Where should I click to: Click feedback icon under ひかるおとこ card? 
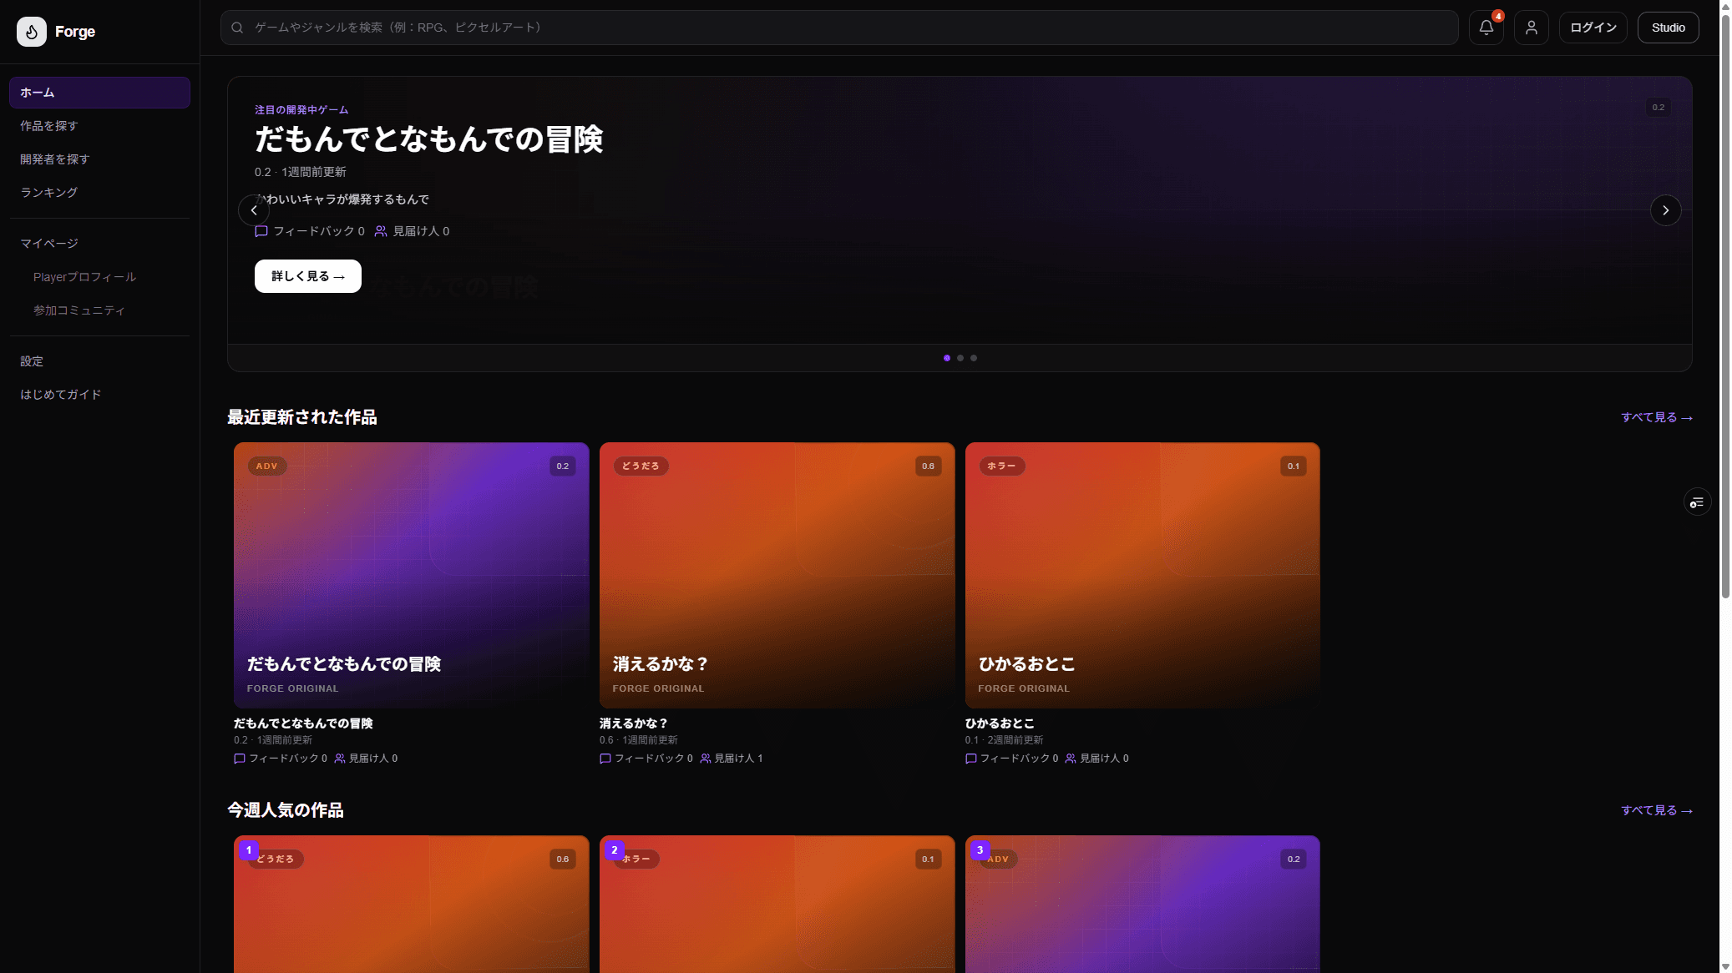point(971,759)
